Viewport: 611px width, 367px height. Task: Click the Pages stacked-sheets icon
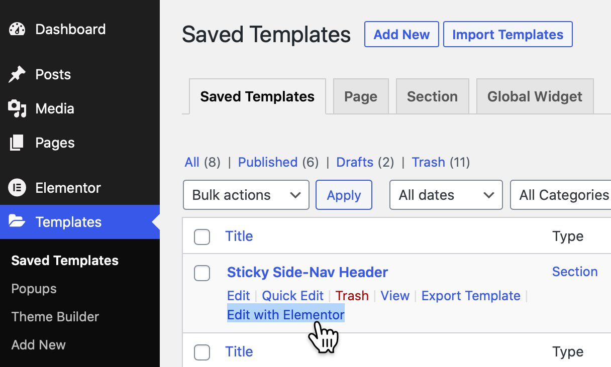17,143
